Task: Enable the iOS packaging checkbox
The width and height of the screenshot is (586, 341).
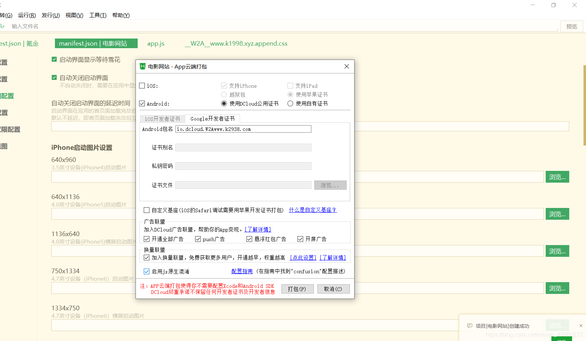Action: (x=142, y=86)
